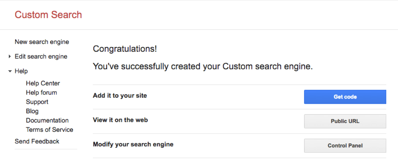Open the Control Panel button

coord(345,146)
